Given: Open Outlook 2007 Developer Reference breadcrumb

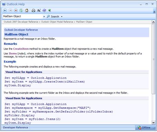Looking at the screenshot, I should 21,22.
